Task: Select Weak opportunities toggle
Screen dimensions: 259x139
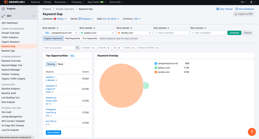Action: click(x=60, y=64)
